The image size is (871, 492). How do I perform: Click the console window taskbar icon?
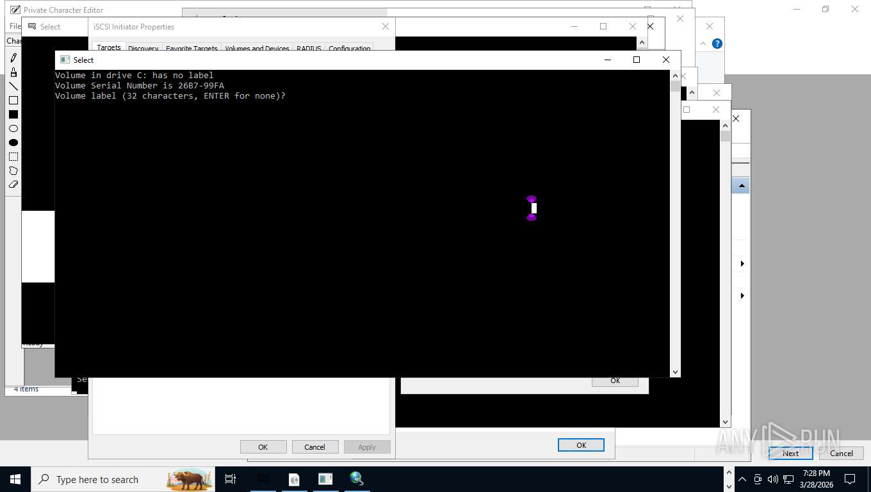tap(325, 479)
